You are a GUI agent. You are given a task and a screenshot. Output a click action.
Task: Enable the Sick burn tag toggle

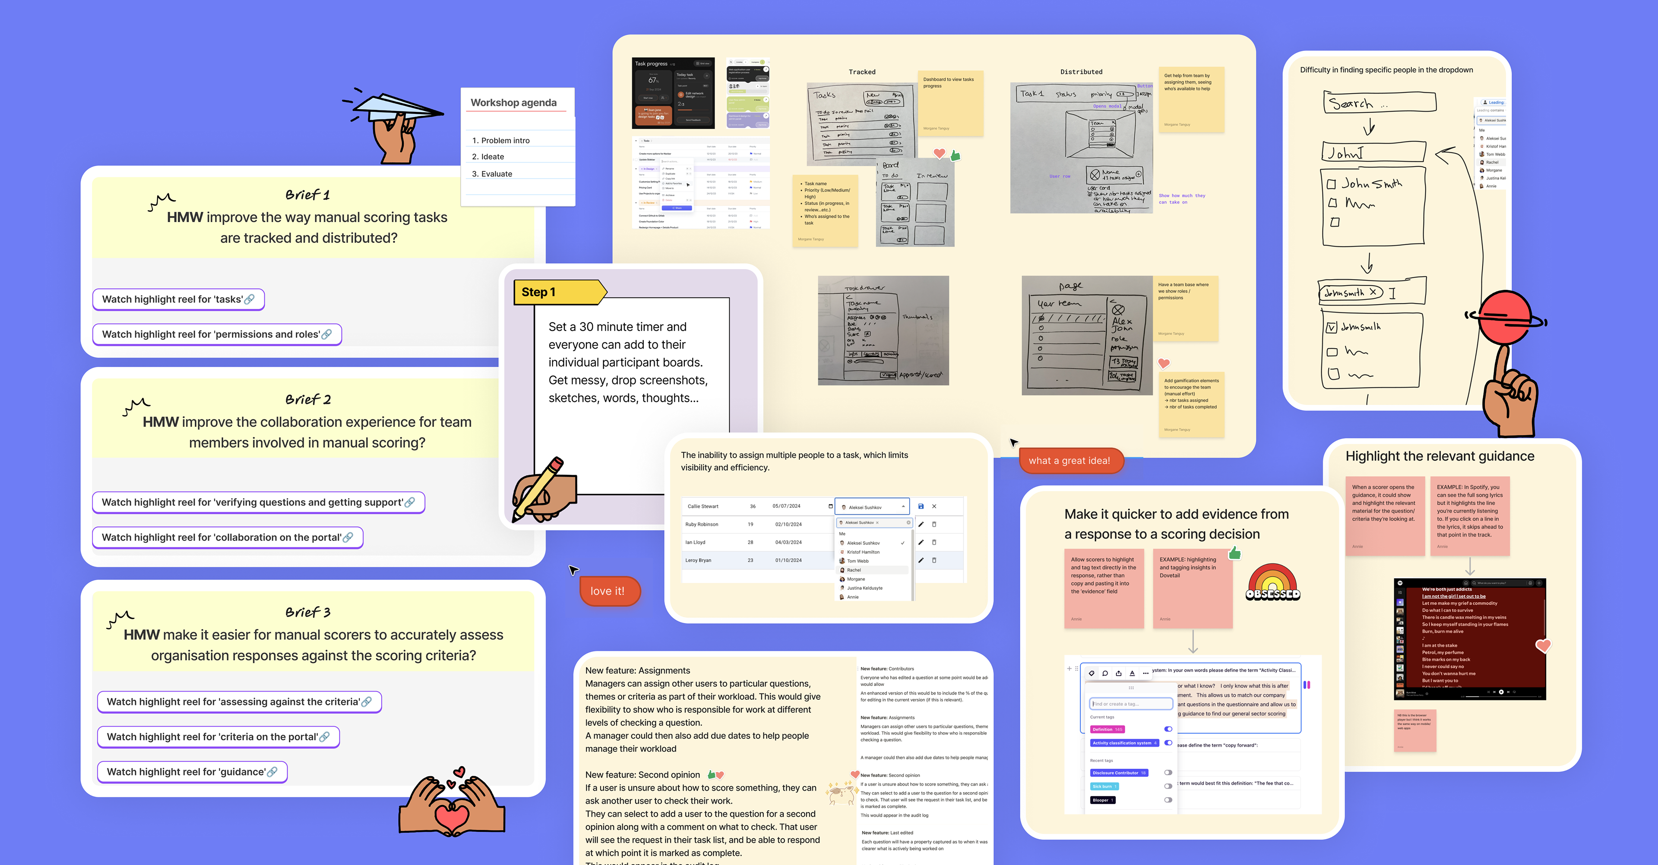pyautogui.click(x=1169, y=786)
